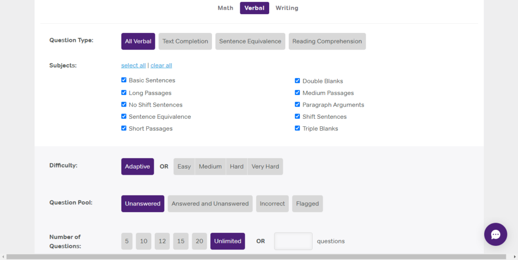The width and height of the screenshot is (518, 260).
Task: Open the chat support bubble icon
Action: click(x=495, y=234)
